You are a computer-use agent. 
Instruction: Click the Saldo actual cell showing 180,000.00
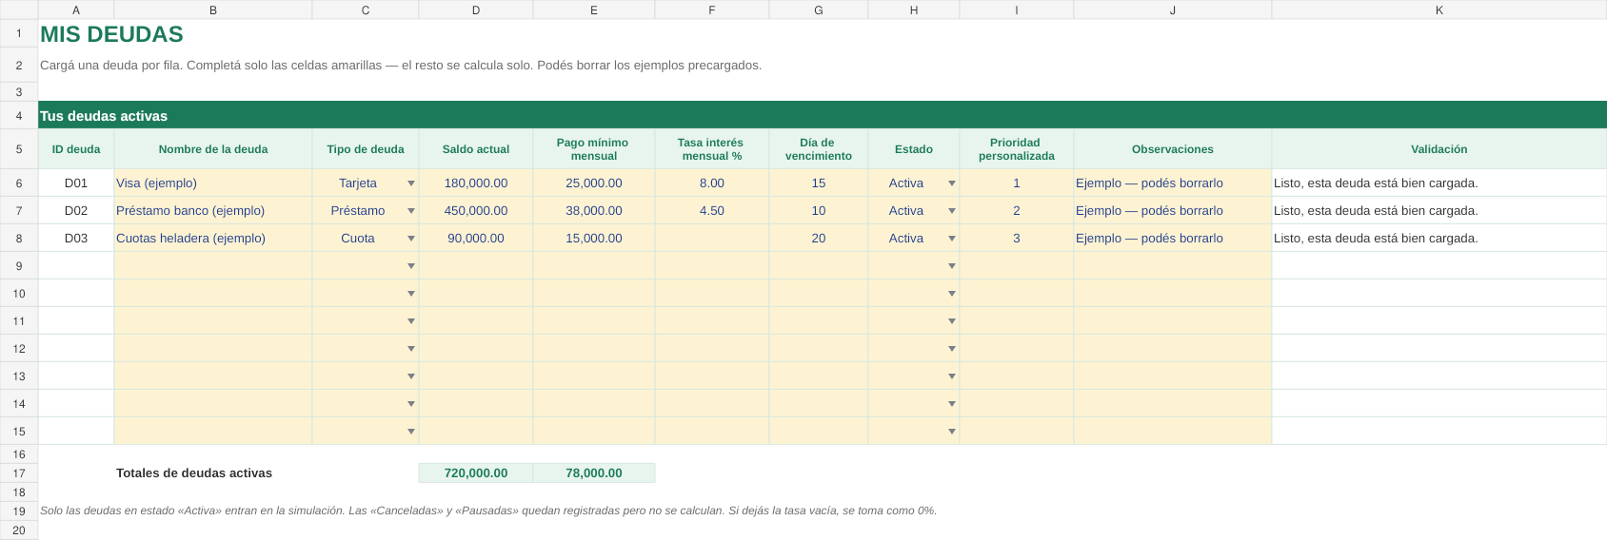click(x=476, y=183)
